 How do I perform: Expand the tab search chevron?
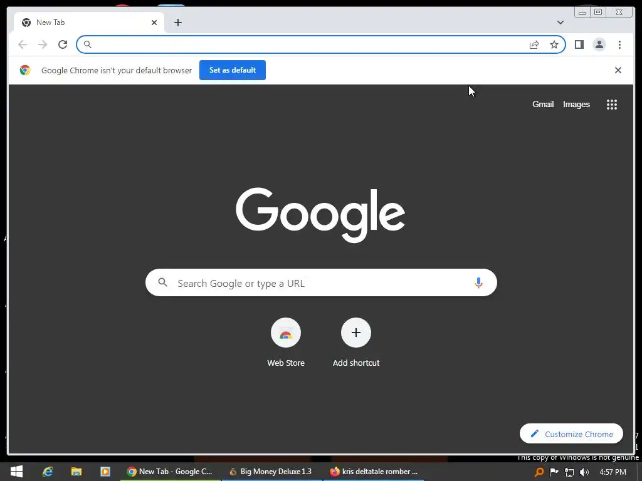[560, 23]
